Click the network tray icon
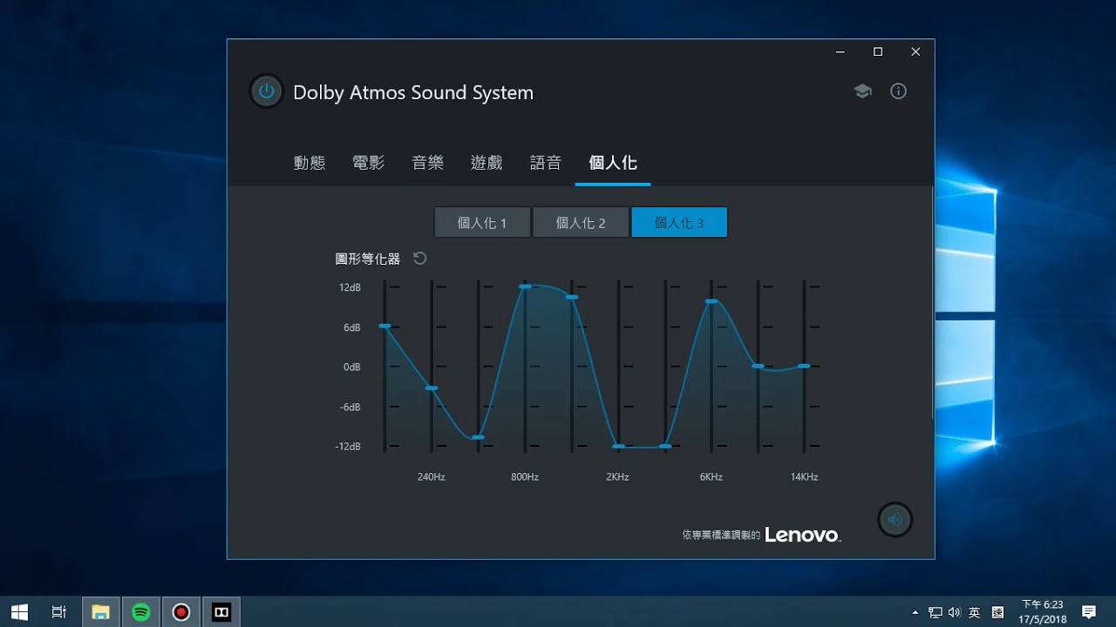Viewport: 1116px width, 627px height. (x=936, y=612)
